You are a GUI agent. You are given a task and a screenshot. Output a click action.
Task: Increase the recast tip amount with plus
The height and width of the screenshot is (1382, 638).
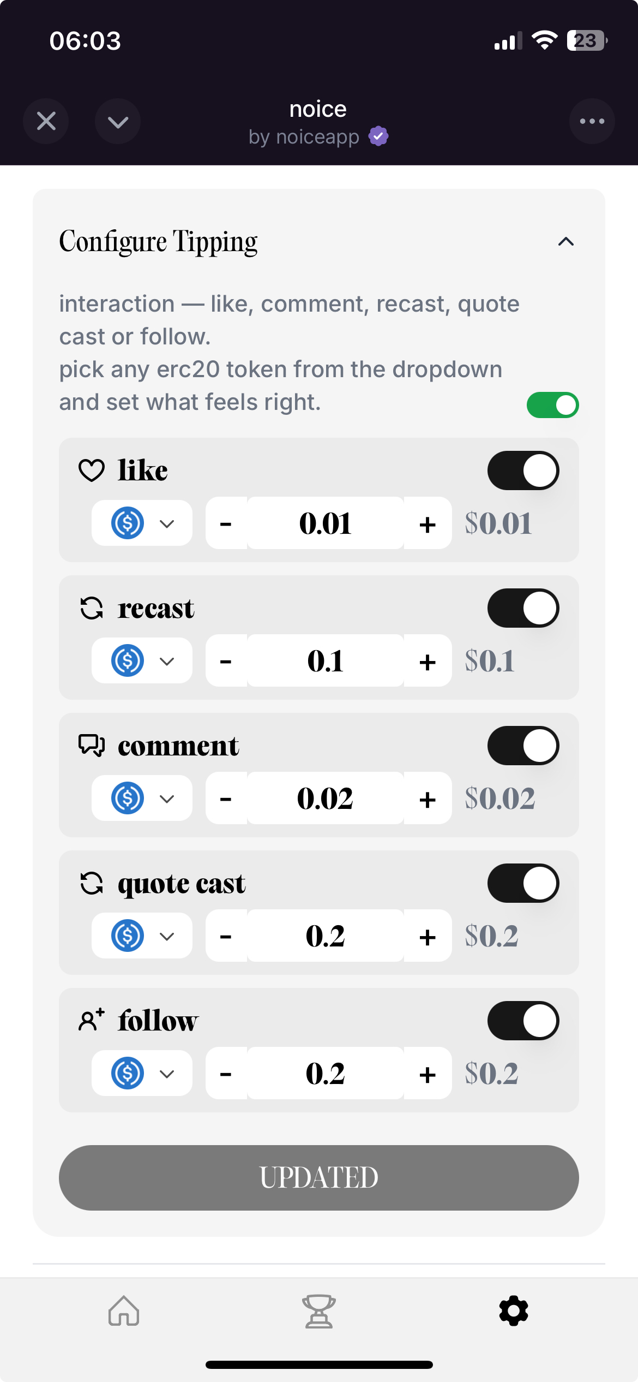tap(428, 662)
